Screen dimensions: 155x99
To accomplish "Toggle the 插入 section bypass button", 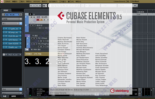I will [x=21, y=24].
